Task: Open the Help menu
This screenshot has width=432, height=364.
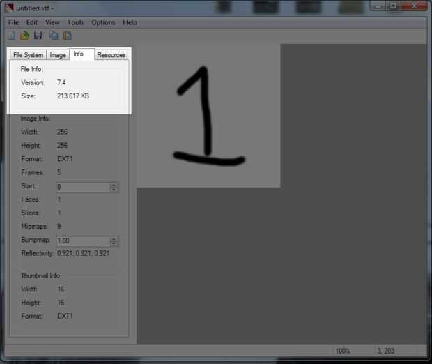Action: coord(130,22)
